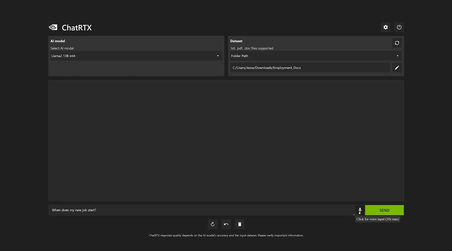Start voice input with the microphone icon

click(x=360, y=210)
